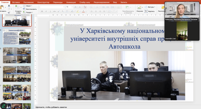Click the Copy icon in clipboard group

pyautogui.click(x=9, y=9)
